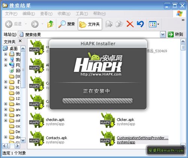Open the 文件(F) menu
The width and height of the screenshot is (188, 158).
[x=11, y=14]
